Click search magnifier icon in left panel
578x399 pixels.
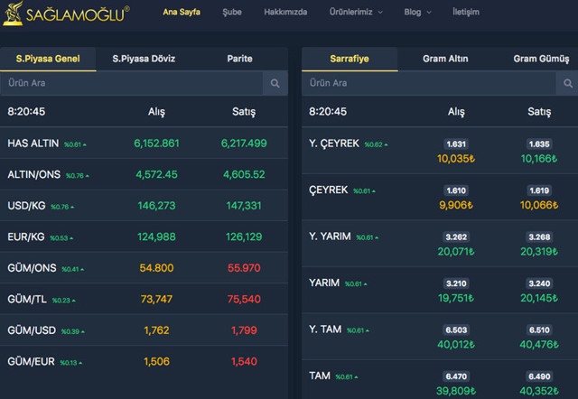(275, 84)
